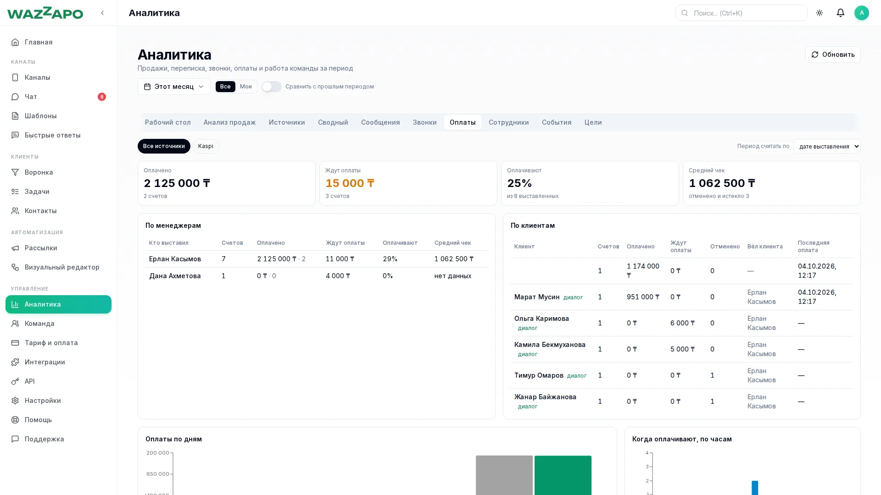Open Этот месяц period dropdown

pos(174,87)
